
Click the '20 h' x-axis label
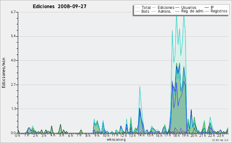coord(193,135)
